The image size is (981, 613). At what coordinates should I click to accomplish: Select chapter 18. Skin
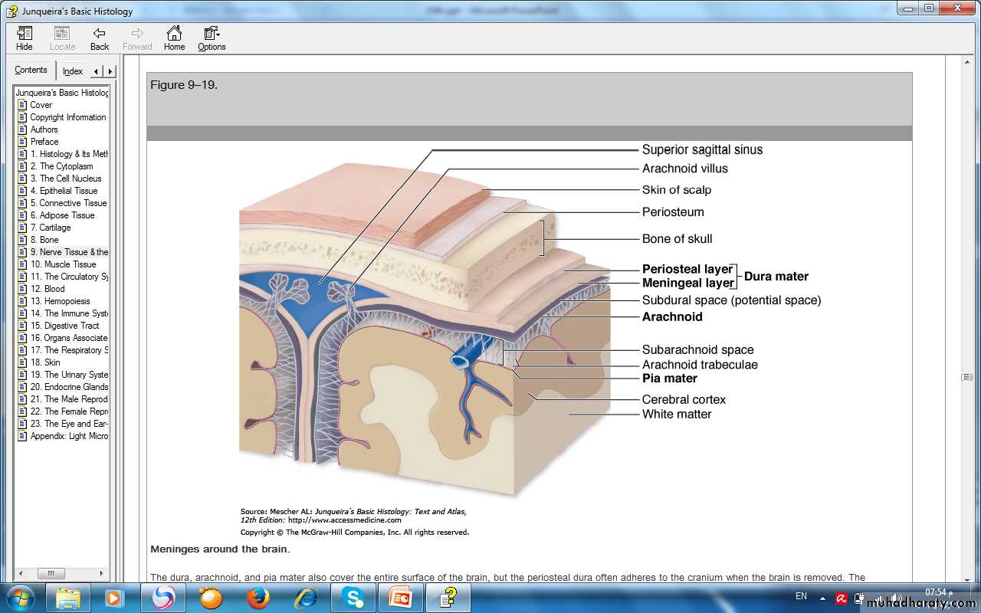pos(45,362)
